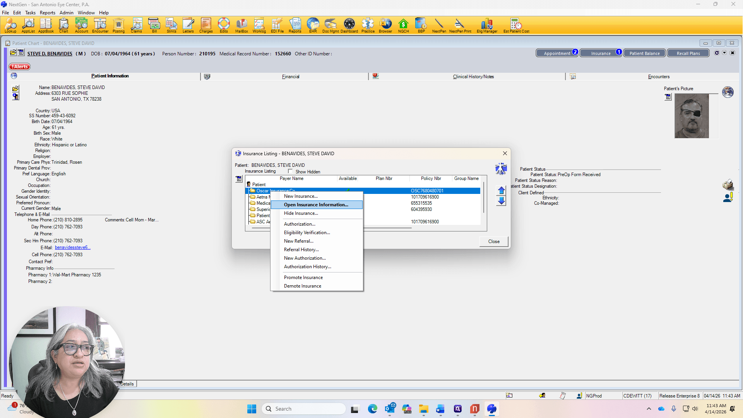Open the patient's email address link
743x418 pixels.
pos(73,248)
